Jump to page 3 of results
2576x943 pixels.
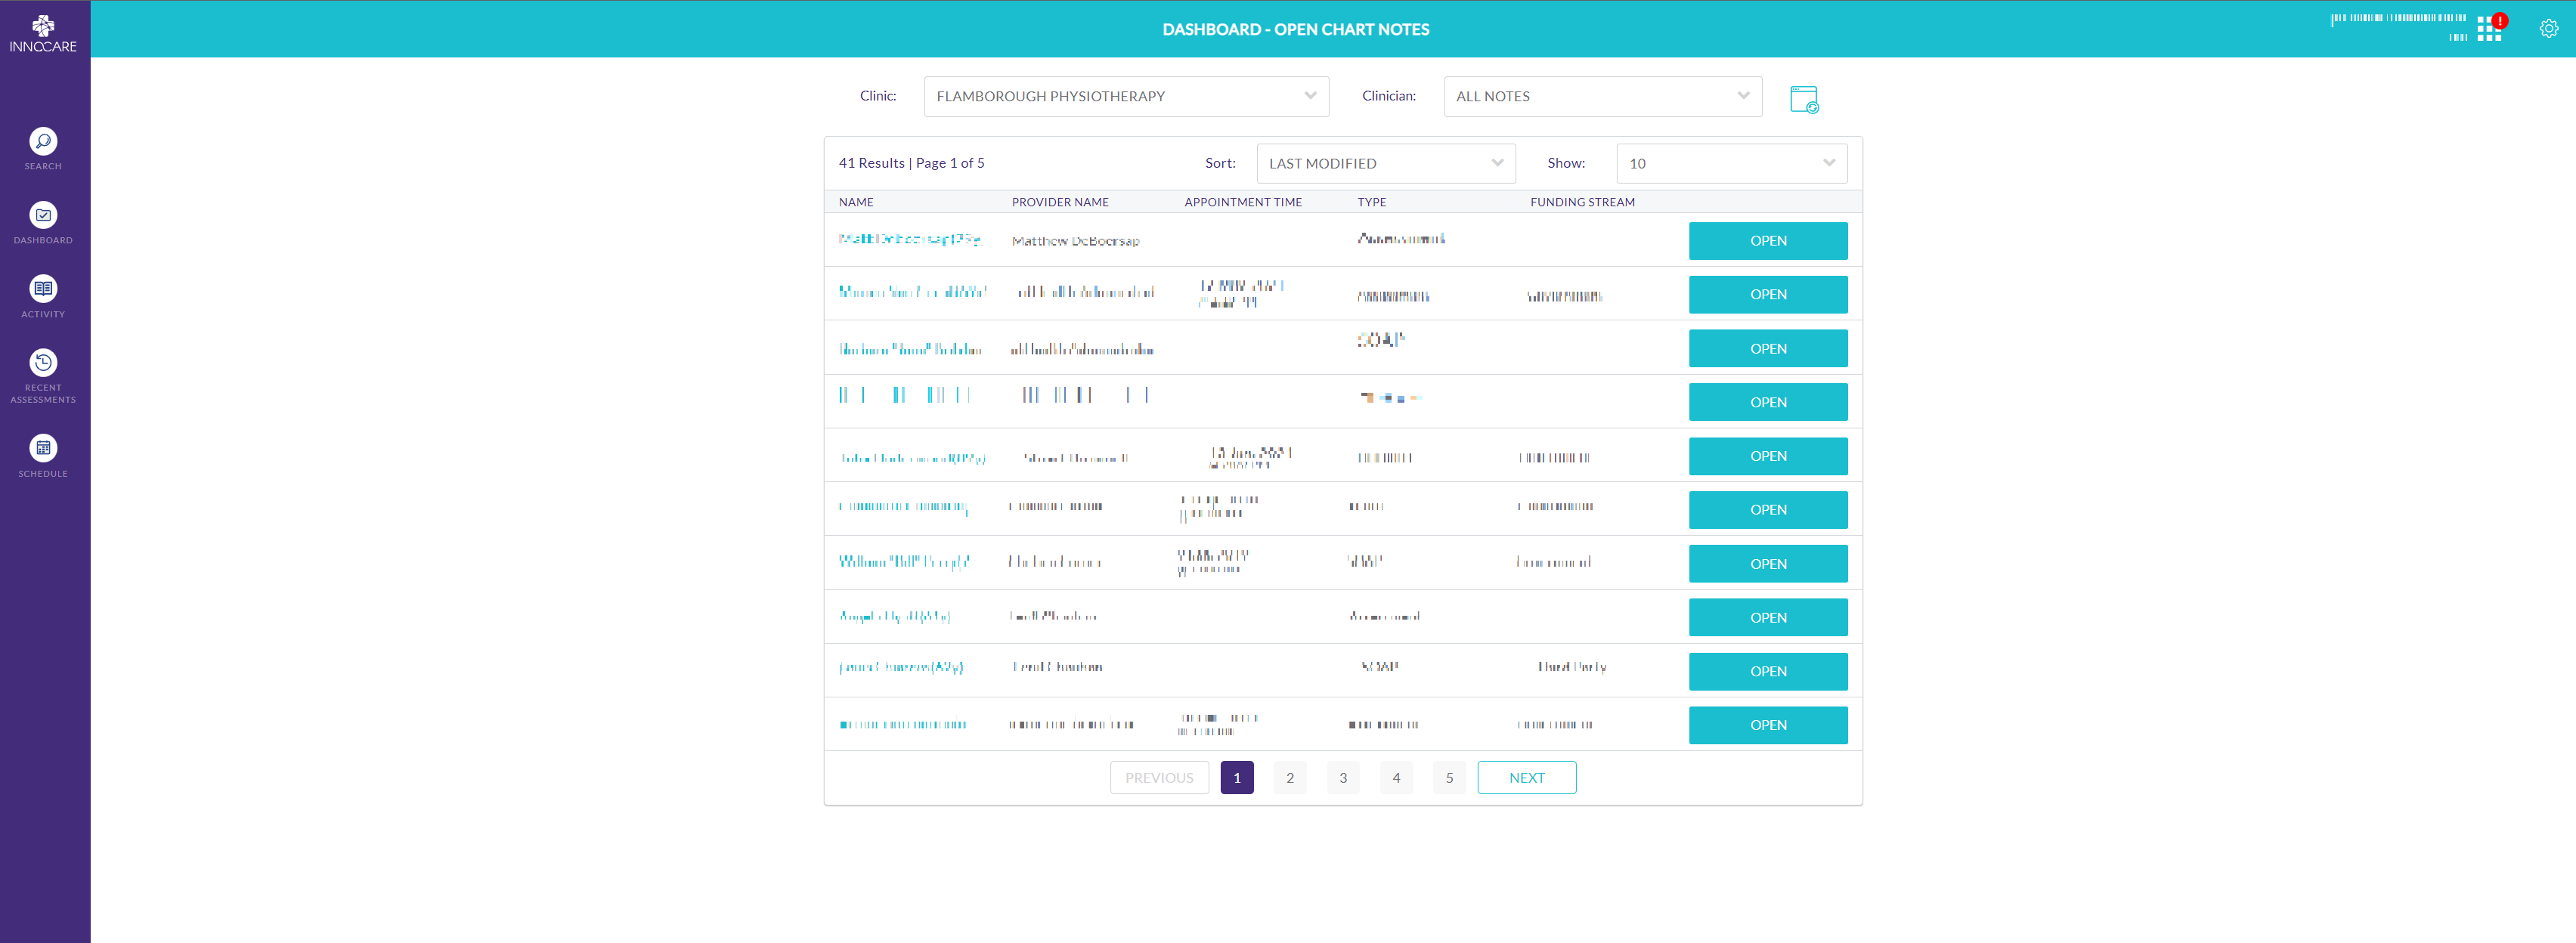tap(1343, 778)
